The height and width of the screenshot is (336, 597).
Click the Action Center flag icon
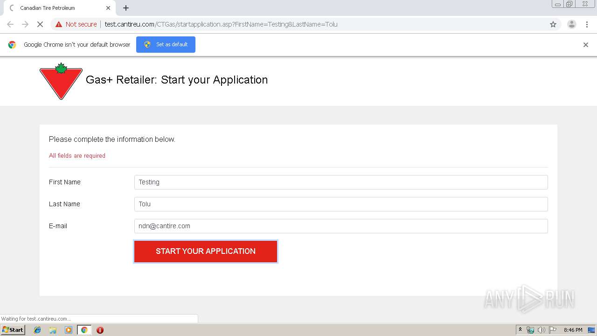click(x=553, y=330)
